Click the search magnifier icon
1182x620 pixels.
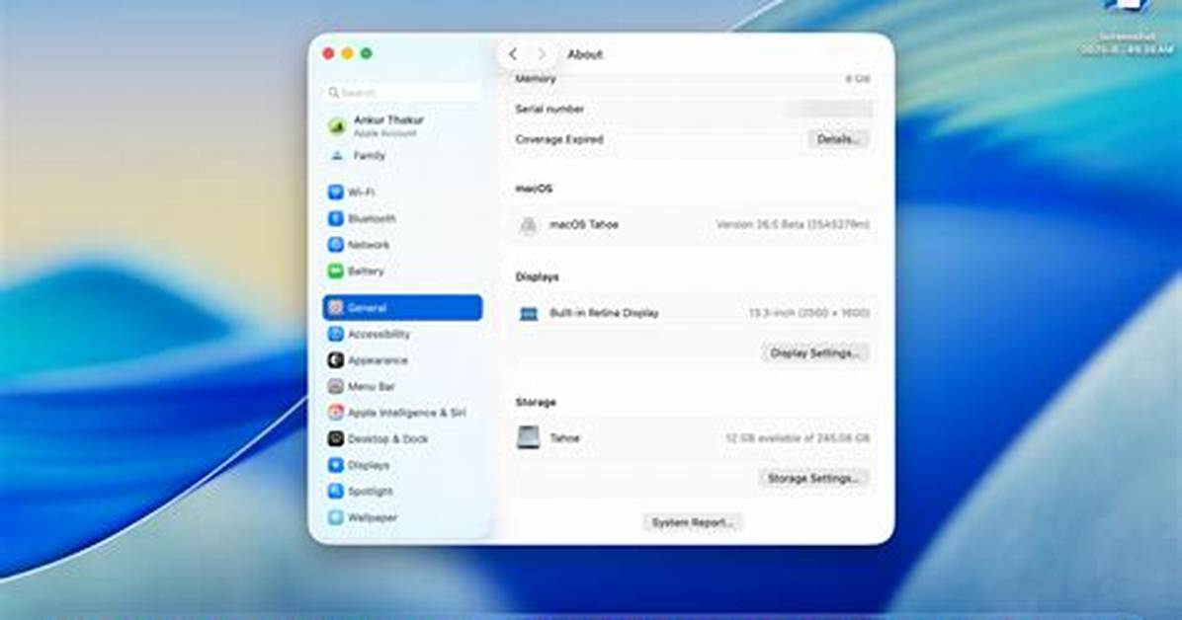[333, 93]
